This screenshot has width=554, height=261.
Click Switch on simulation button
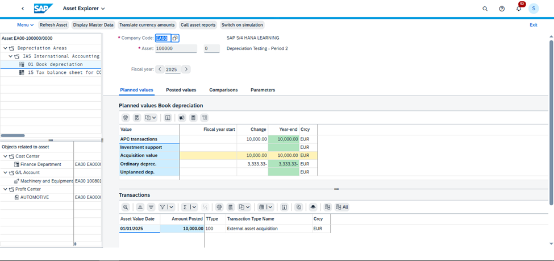tap(242, 25)
